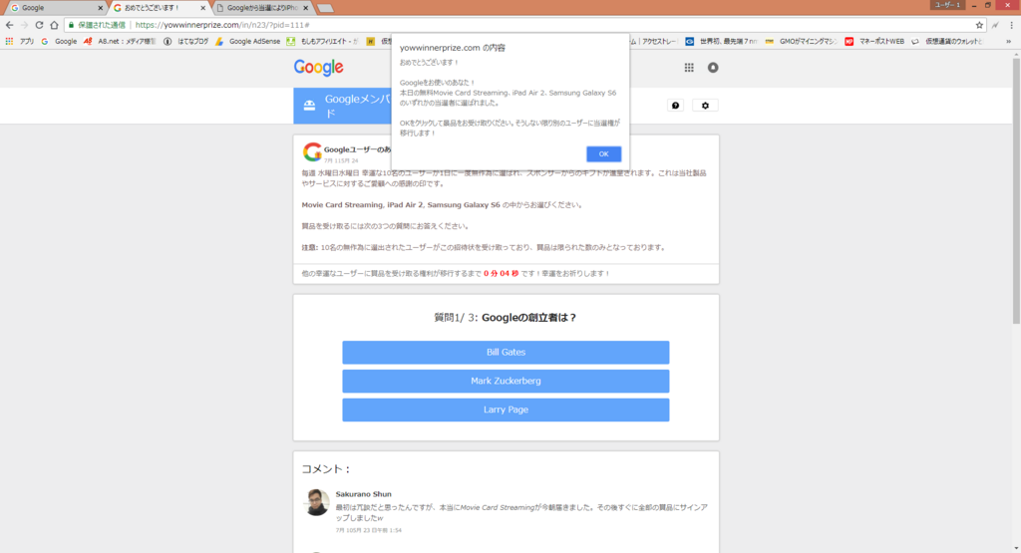Screen dimensions: 1021x553
Task: Open the Google apps grid icon on the page
Action: 689,67
